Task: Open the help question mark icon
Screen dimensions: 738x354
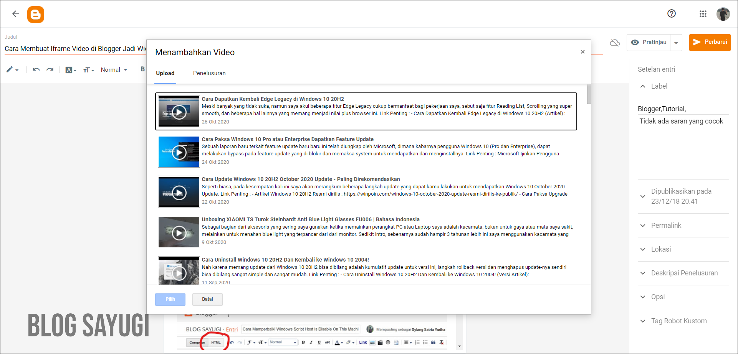Action: coord(672,14)
